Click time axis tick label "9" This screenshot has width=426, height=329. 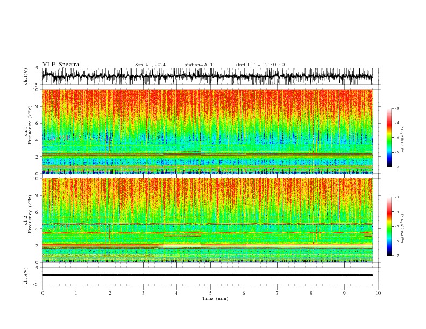[344, 293]
